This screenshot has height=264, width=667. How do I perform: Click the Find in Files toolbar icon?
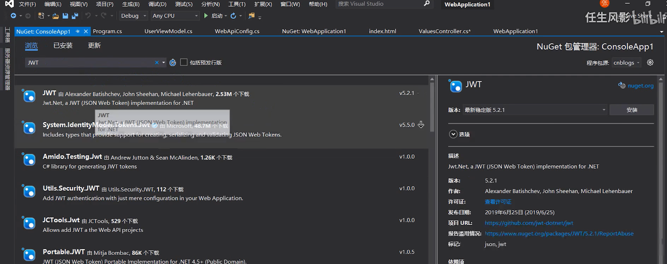(x=251, y=16)
